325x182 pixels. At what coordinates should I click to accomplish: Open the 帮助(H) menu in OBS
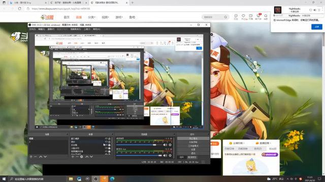click(x=96, y=29)
